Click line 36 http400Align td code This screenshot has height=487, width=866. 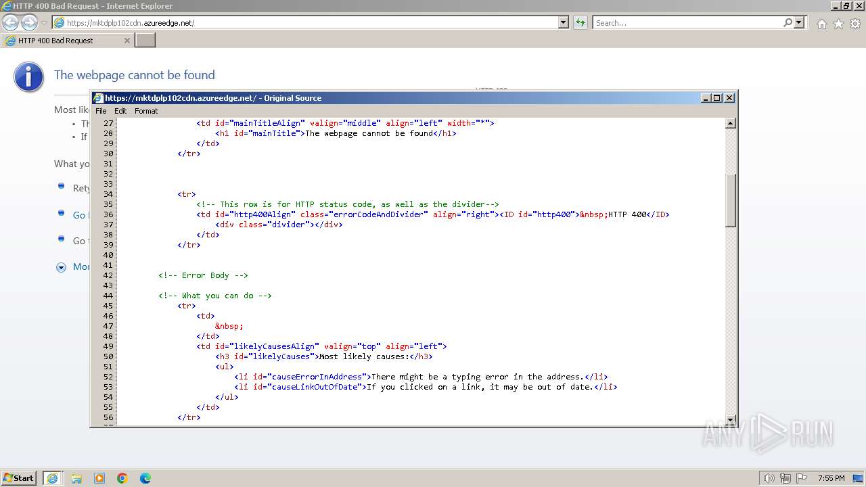tap(433, 214)
